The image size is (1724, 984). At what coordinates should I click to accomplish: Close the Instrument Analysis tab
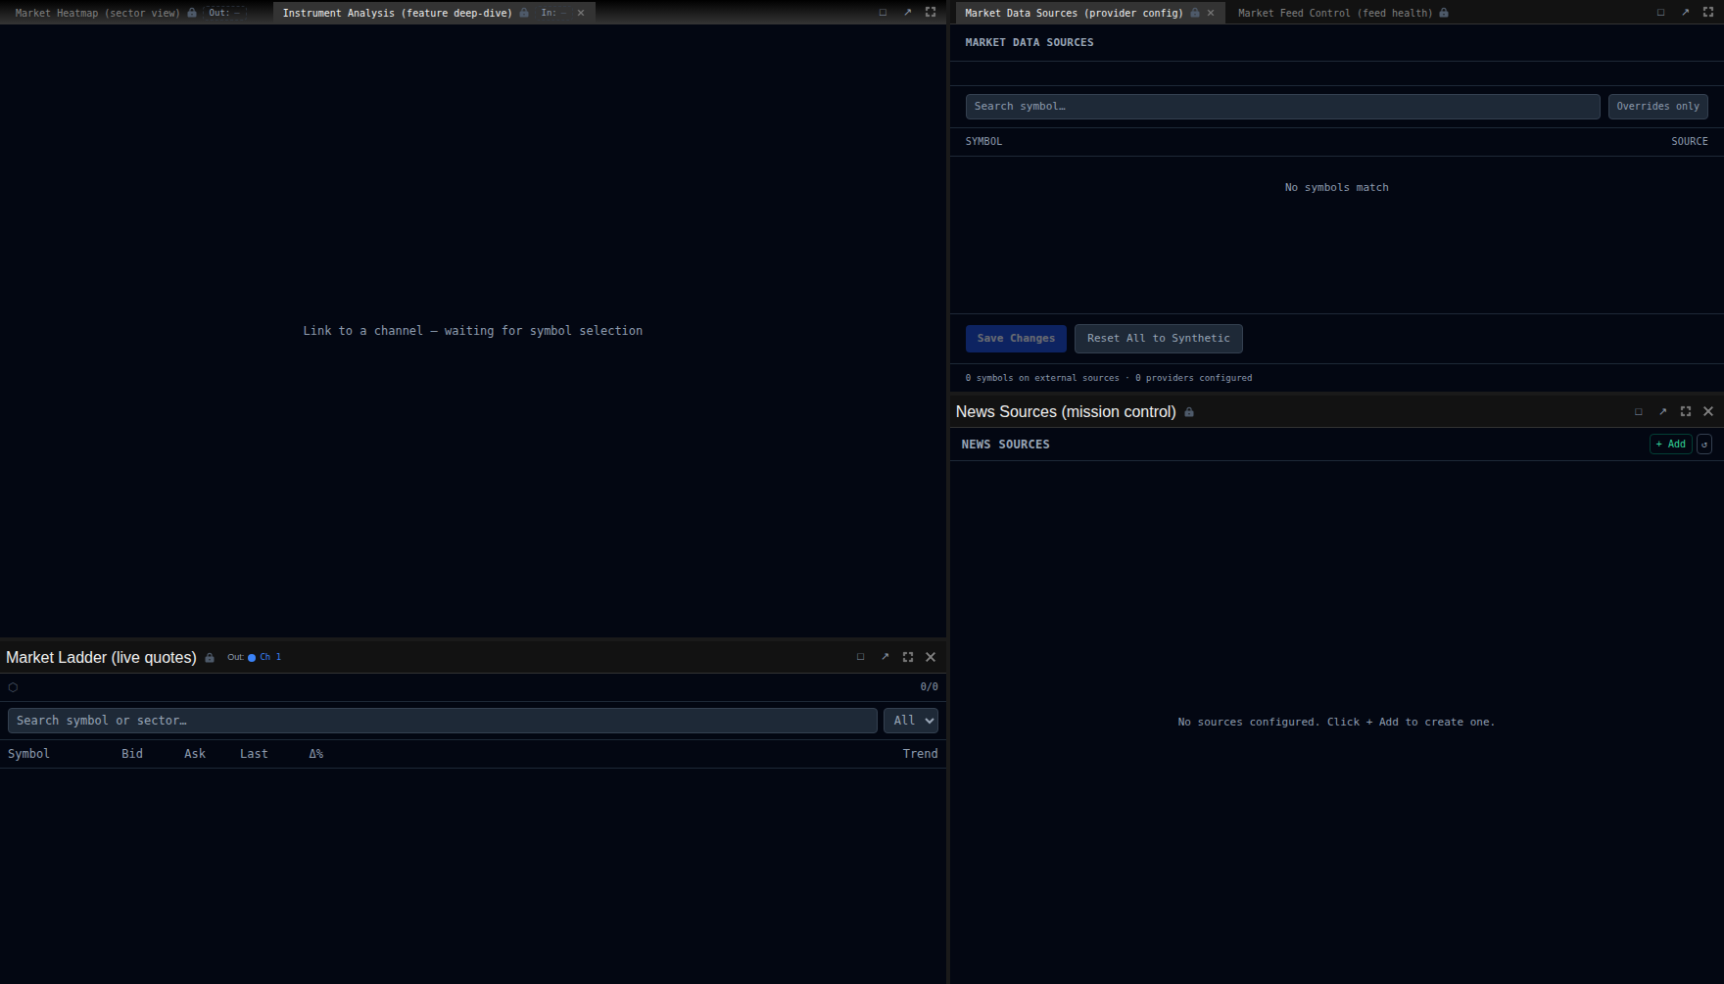[x=581, y=13]
